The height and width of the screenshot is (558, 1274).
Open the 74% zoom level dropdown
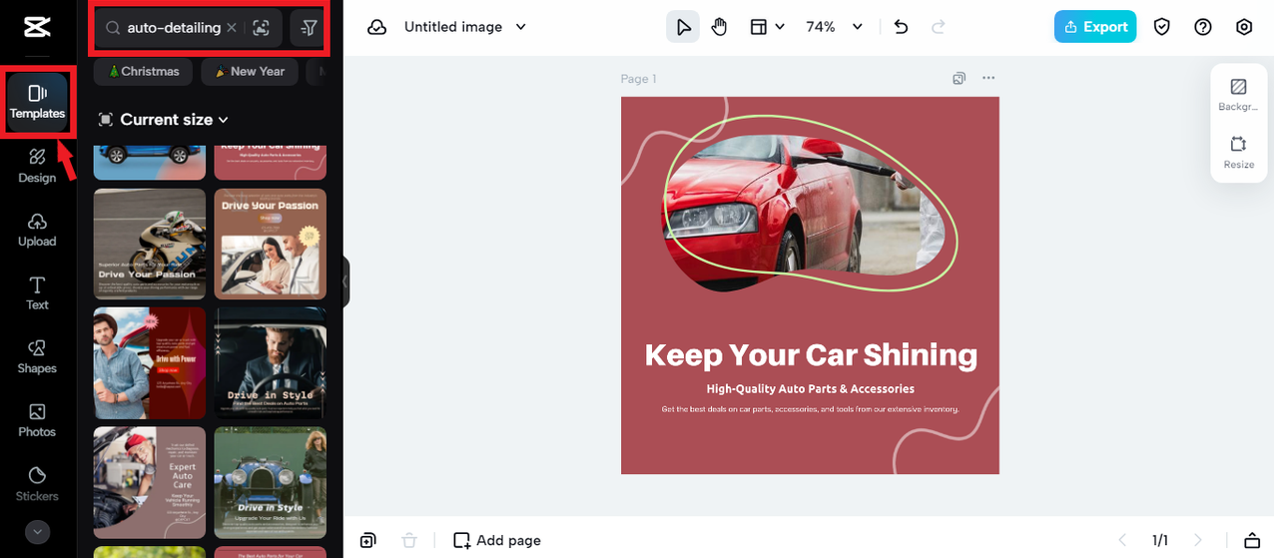(x=835, y=27)
